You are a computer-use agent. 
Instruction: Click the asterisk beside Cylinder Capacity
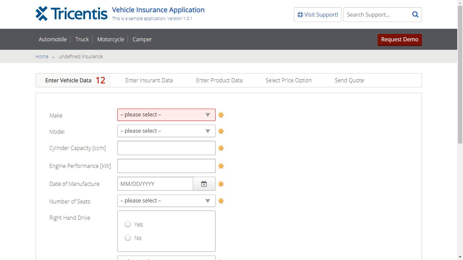221,148
